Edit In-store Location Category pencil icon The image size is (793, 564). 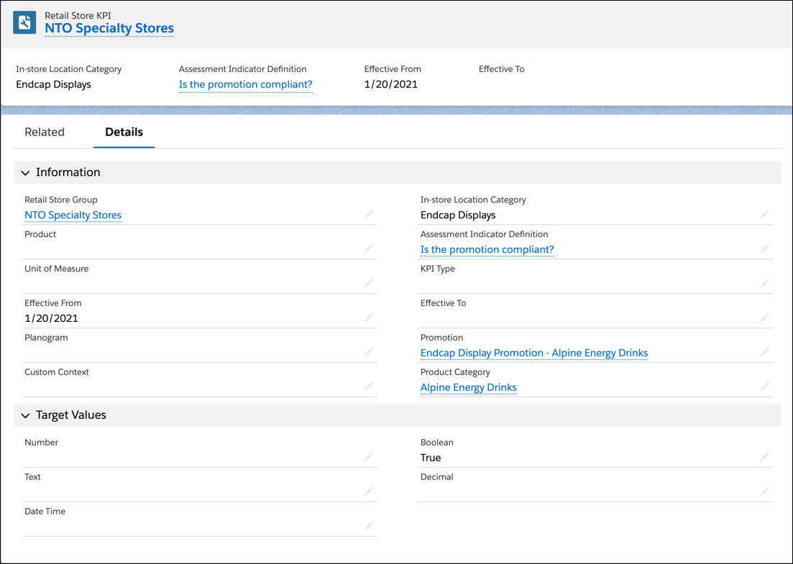coord(765,215)
